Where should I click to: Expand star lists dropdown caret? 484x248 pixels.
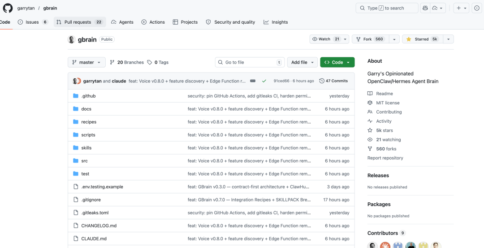[x=449, y=39]
